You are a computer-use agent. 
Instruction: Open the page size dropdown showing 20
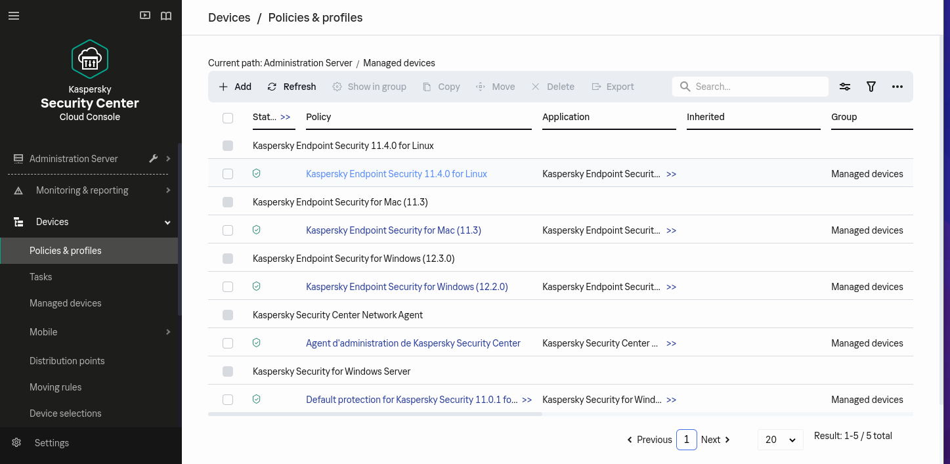[780, 440]
